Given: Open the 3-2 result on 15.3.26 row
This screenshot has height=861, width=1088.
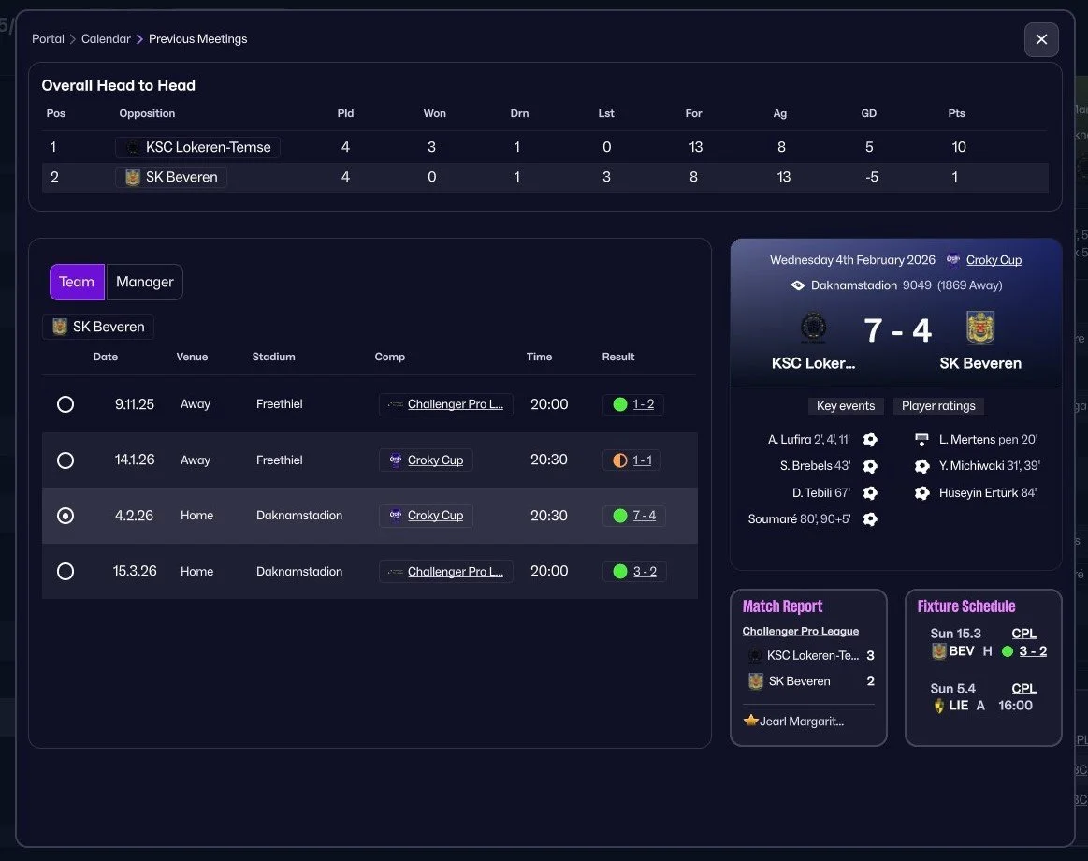Looking at the screenshot, I should coord(645,572).
